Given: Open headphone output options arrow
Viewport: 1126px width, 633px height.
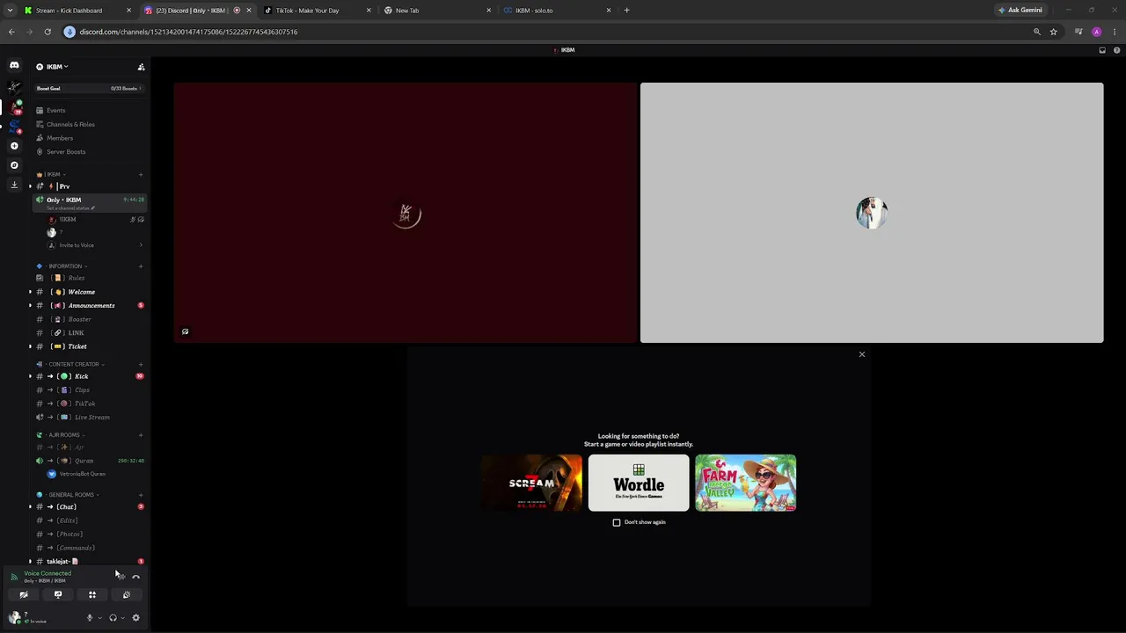Looking at the screenshot, I should 122,618.
